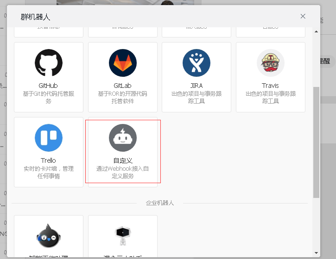Close the 群机器人 dialog
The height and width of the screenshot is (259, 336).
click(x=303, y=16)
